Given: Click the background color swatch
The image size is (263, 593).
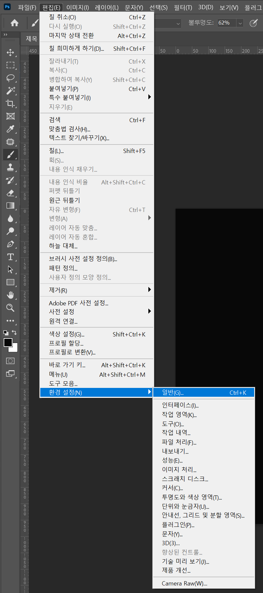Looking at the screenshot, I should [15, 349].
